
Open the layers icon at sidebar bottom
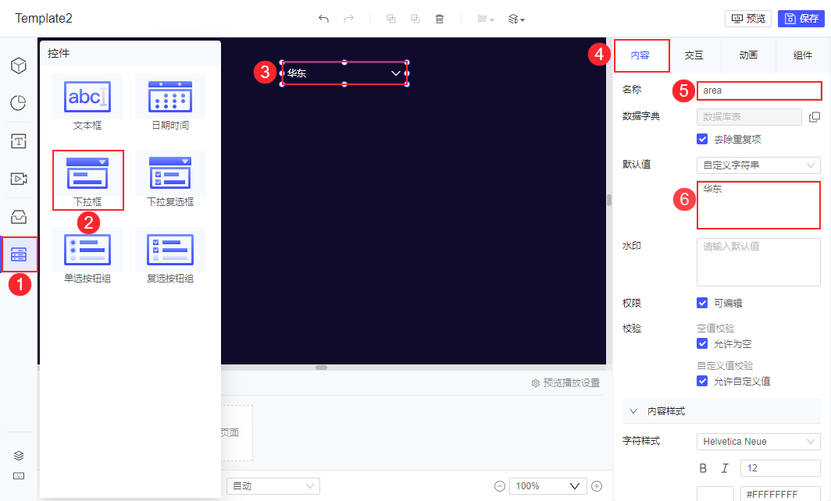click(19, 455)
